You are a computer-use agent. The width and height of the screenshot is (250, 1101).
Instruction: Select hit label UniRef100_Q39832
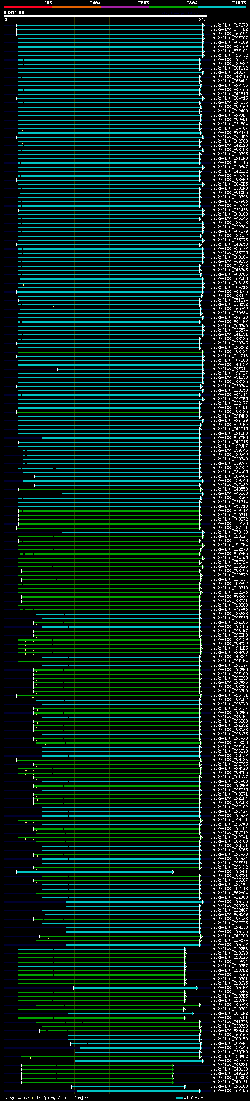point(229,64)
